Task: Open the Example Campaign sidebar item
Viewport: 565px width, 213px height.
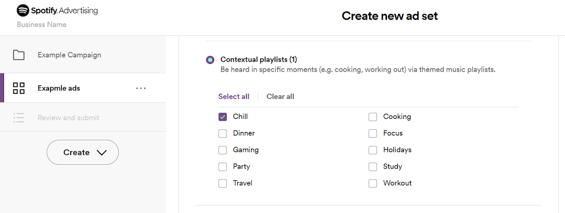Action: tap(83, 55)
